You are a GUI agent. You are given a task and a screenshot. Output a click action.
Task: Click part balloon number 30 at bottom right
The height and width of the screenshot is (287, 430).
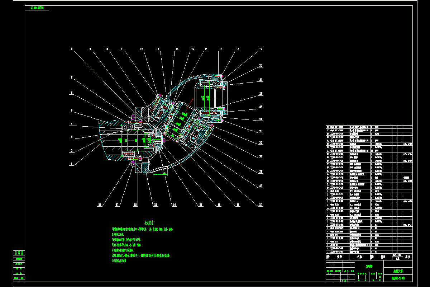[x=261, y=205]
